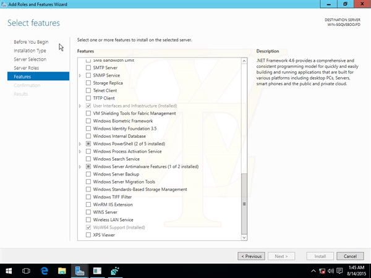Screen dimensions: 371x278
Task: Expand Windows Server Antimalware Features node
Action: click(x=80, y=167)
